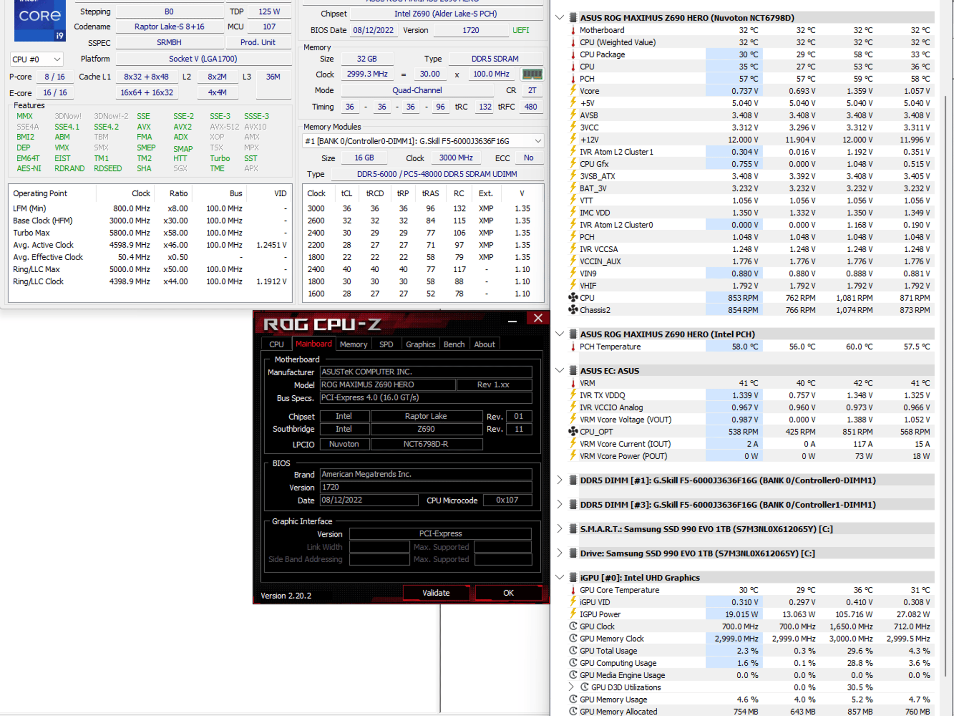Click the fan icon of Chassis2 row
This screenshot has width=954, height=716.
pos(573,310)
